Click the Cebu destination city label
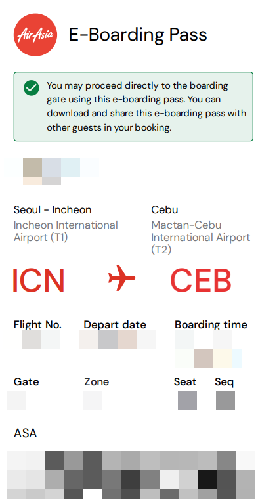 (x=165, y=210)
